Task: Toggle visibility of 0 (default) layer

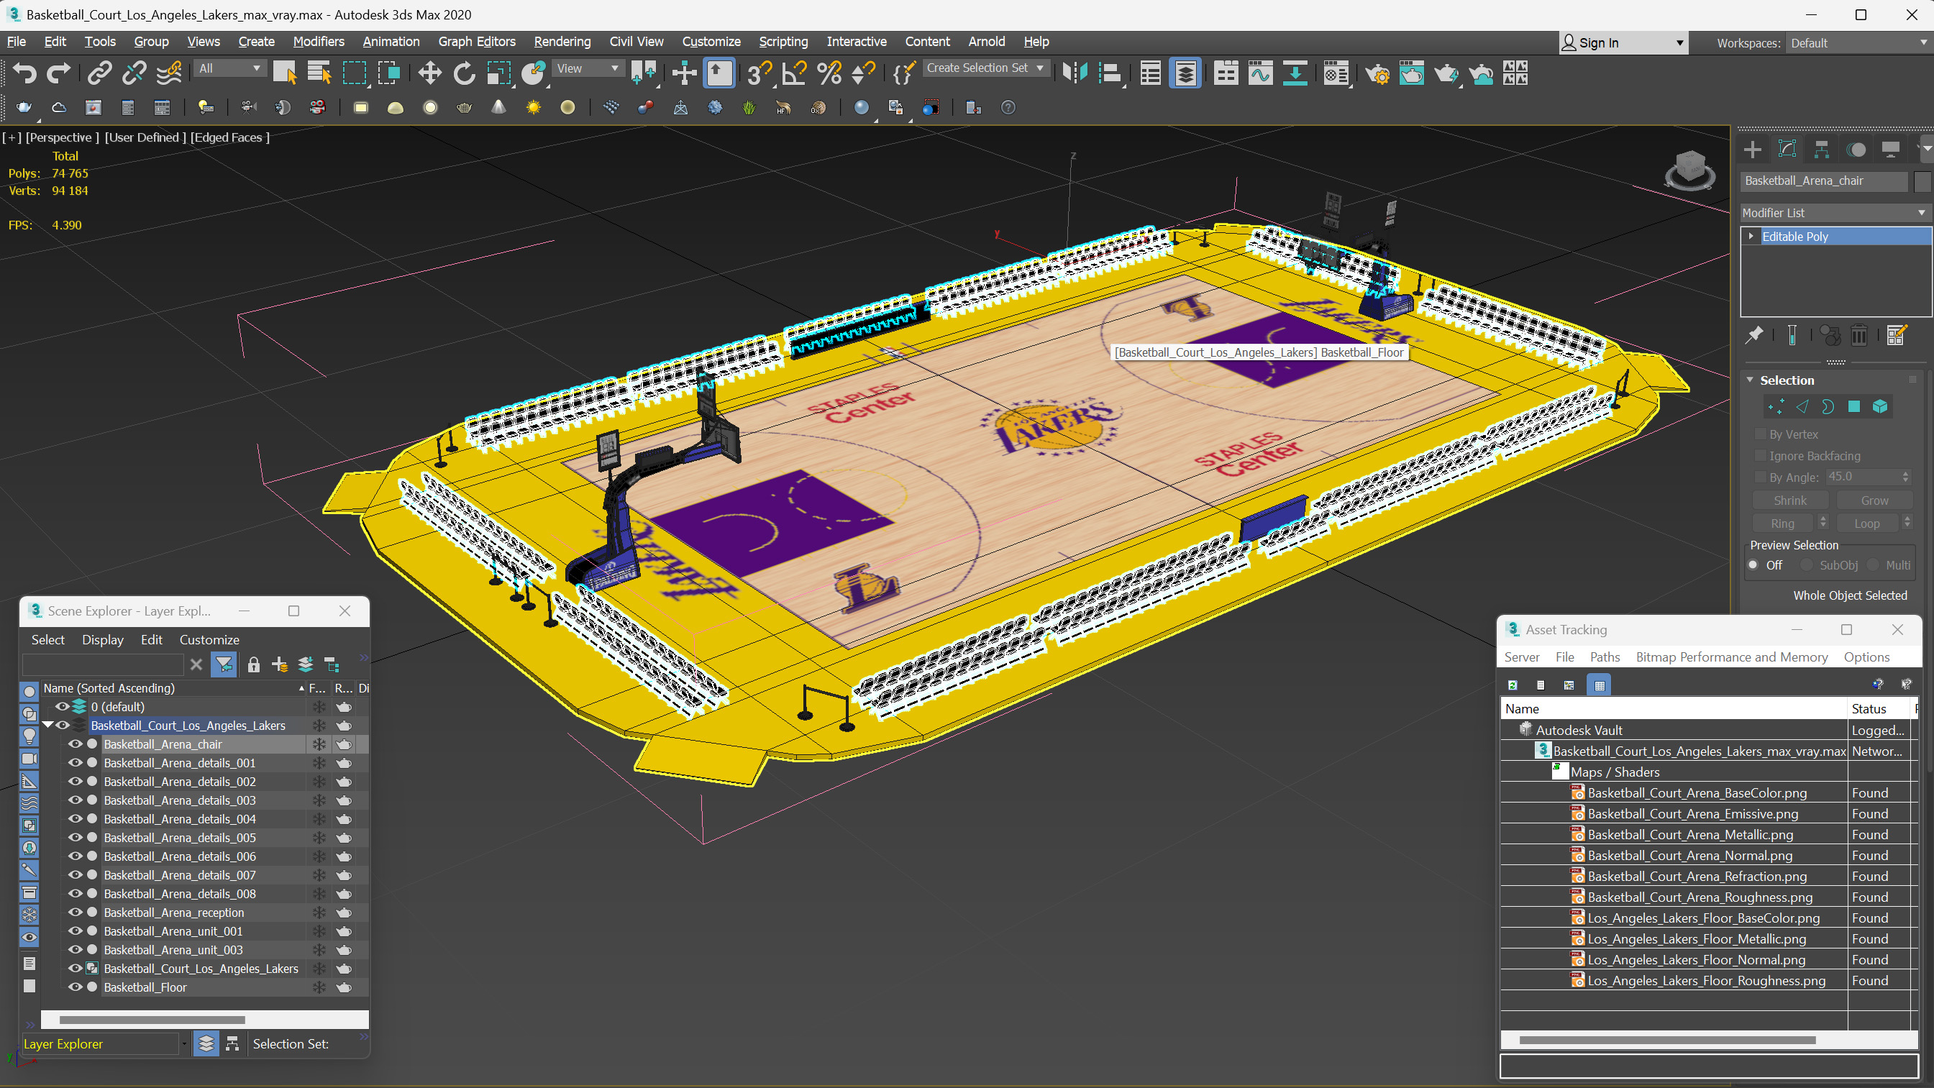Action: point(63,707)
